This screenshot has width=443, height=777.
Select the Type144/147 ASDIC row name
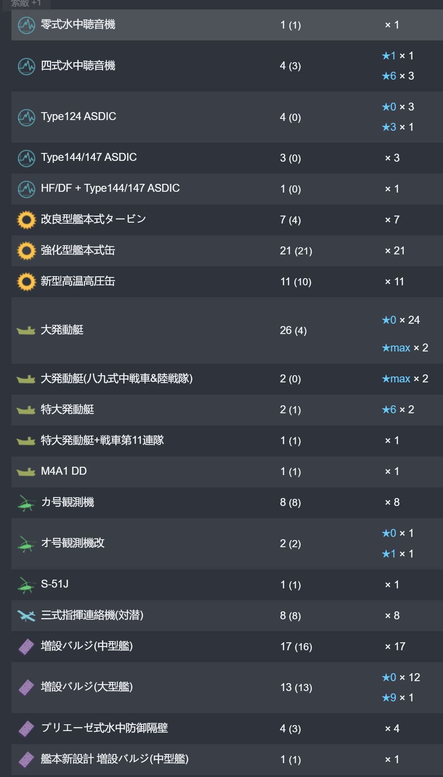pyautogui.click(x=89, y=157)
